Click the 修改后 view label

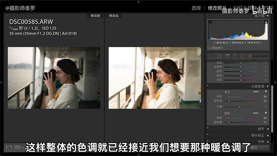coord(114,16)
